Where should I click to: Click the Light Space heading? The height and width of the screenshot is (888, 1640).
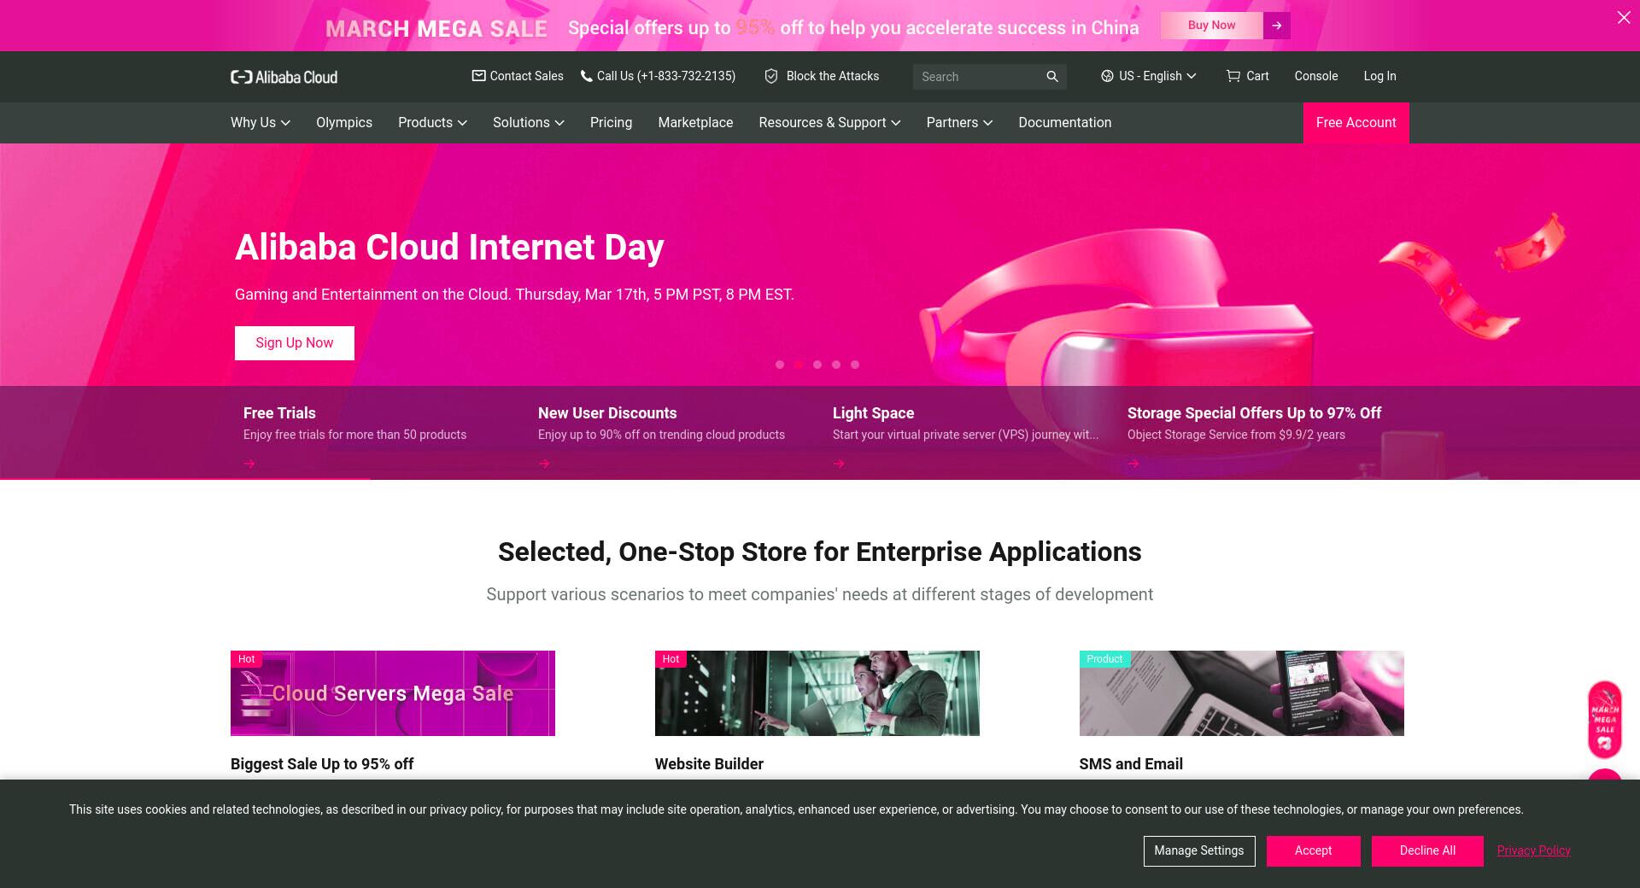click(873, 413)
